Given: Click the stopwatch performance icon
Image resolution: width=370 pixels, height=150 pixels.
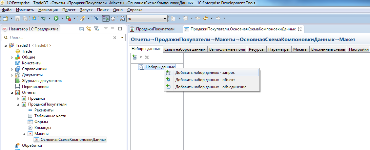Looking at the screenshot, I should [x=113, y=18].
